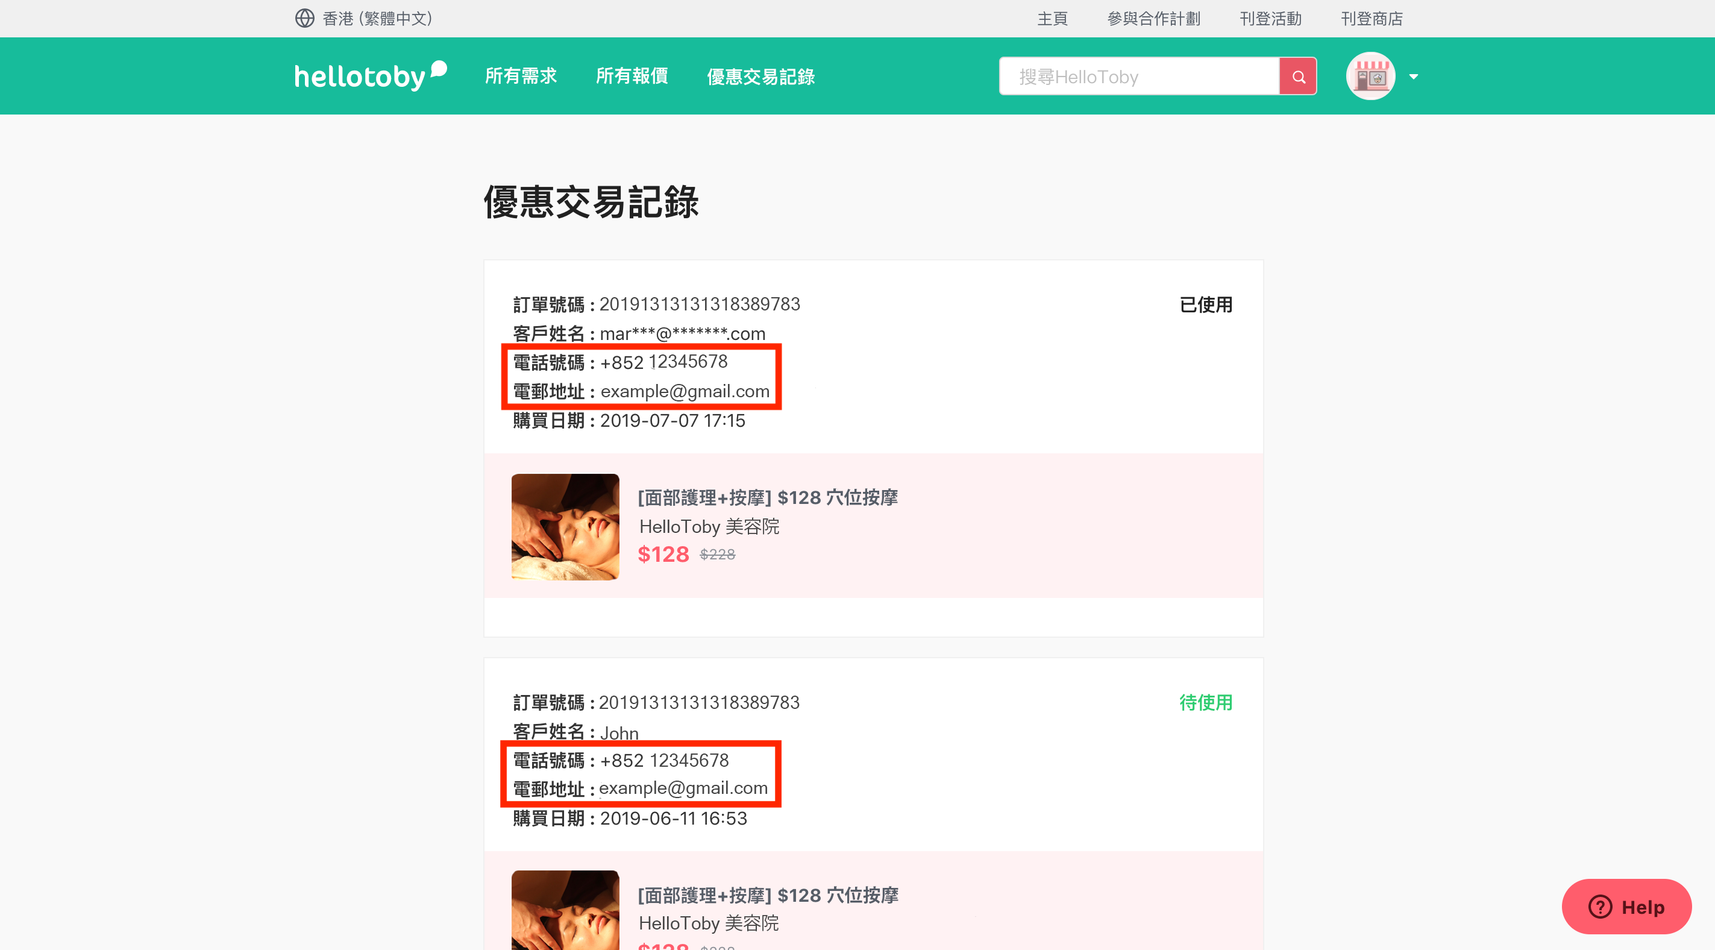Click purchase date 2019-07-07 17:15
The height and width of the screenshot is (950, 1715).
coord(673,420)
